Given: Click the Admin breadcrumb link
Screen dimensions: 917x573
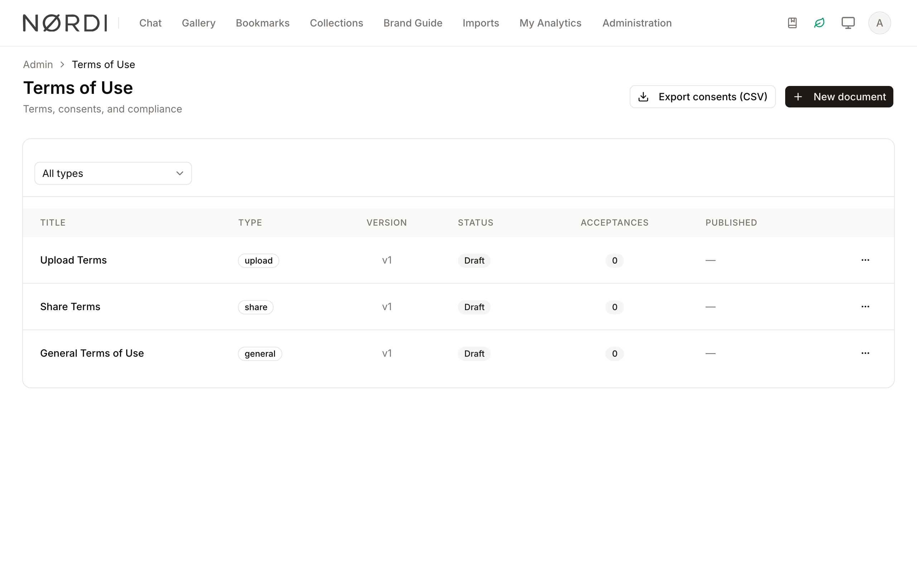Looking at the screenshot, I should click(x=38, y=64).
